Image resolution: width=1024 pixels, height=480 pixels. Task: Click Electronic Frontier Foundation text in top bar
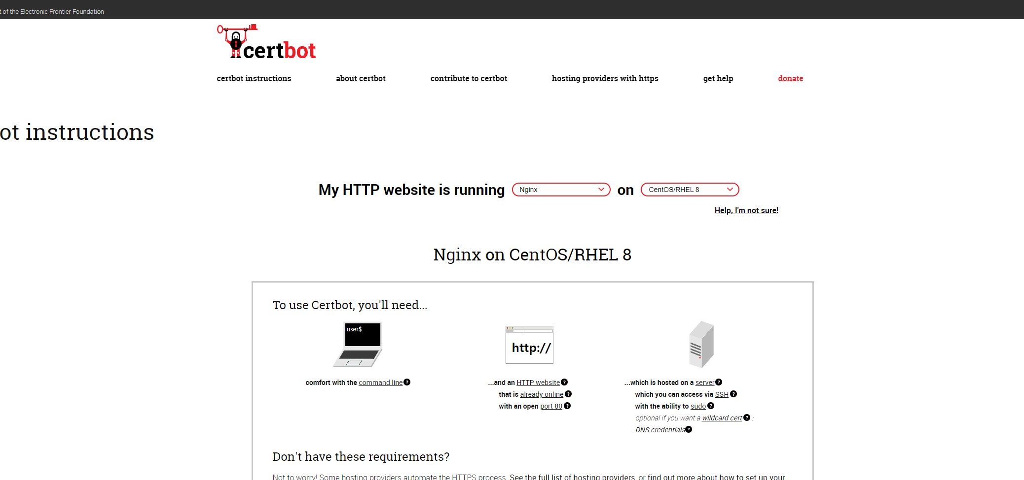tap(62, 11)
